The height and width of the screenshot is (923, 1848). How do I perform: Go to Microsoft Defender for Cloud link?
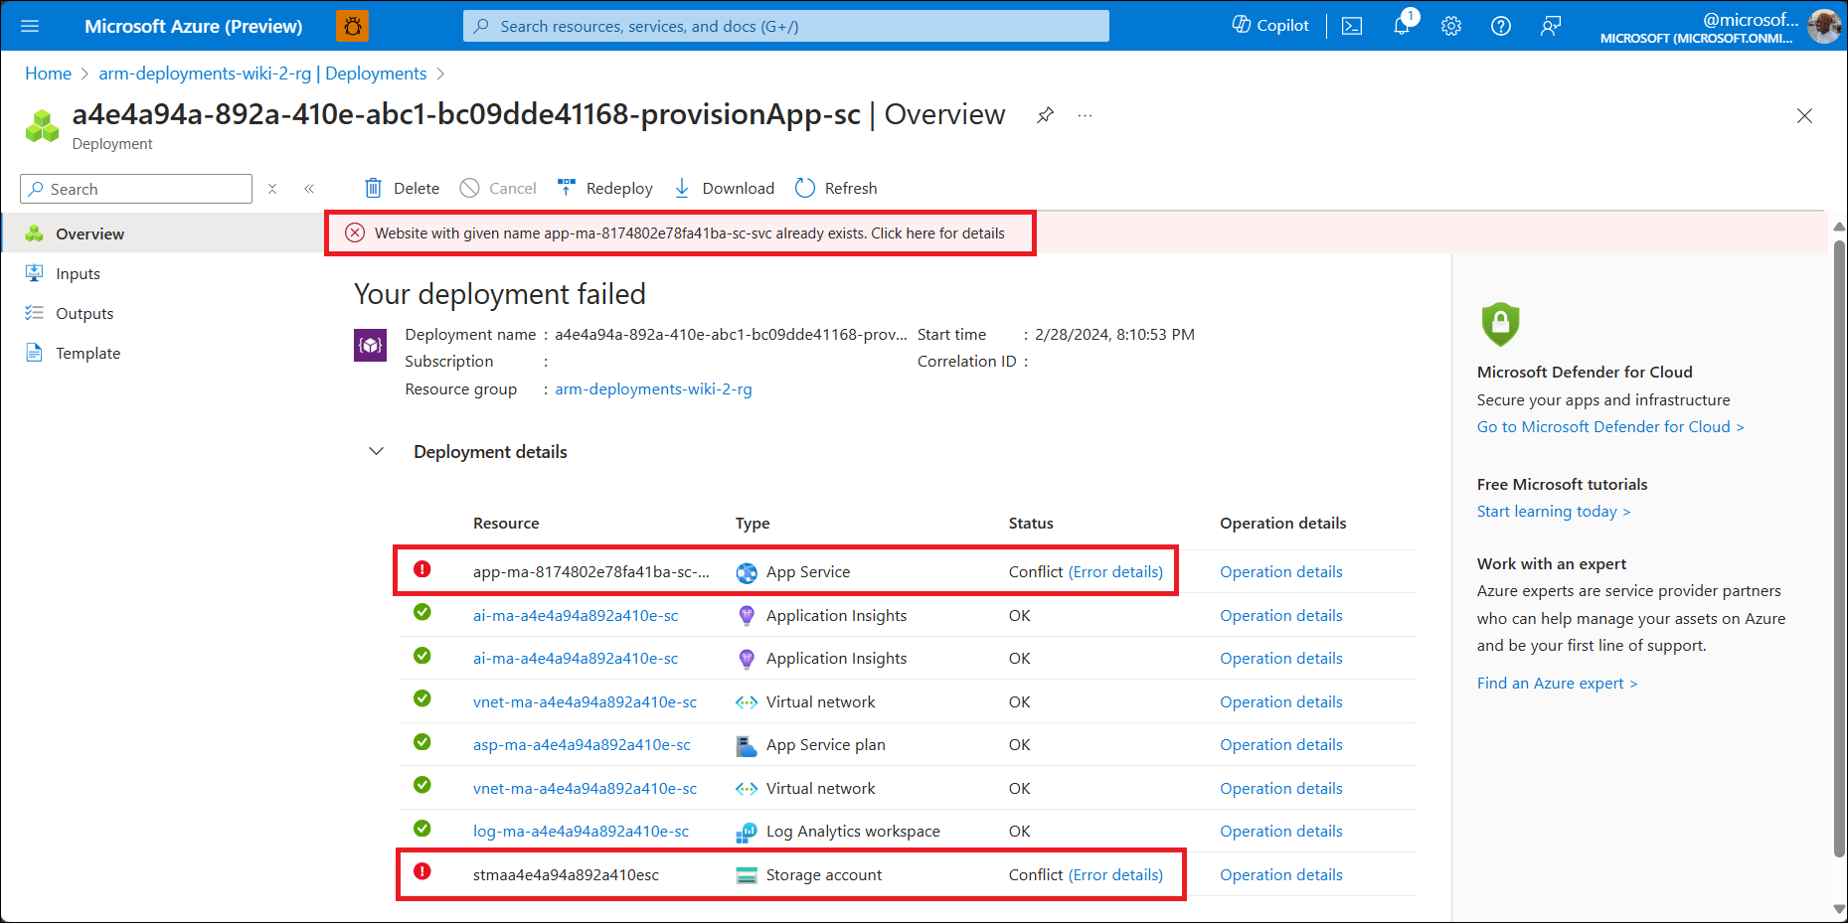(1610, 427)
